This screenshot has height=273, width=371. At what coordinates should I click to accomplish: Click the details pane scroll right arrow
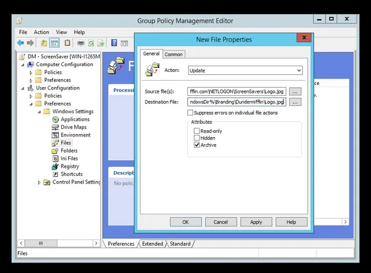[x=345, y=222]
